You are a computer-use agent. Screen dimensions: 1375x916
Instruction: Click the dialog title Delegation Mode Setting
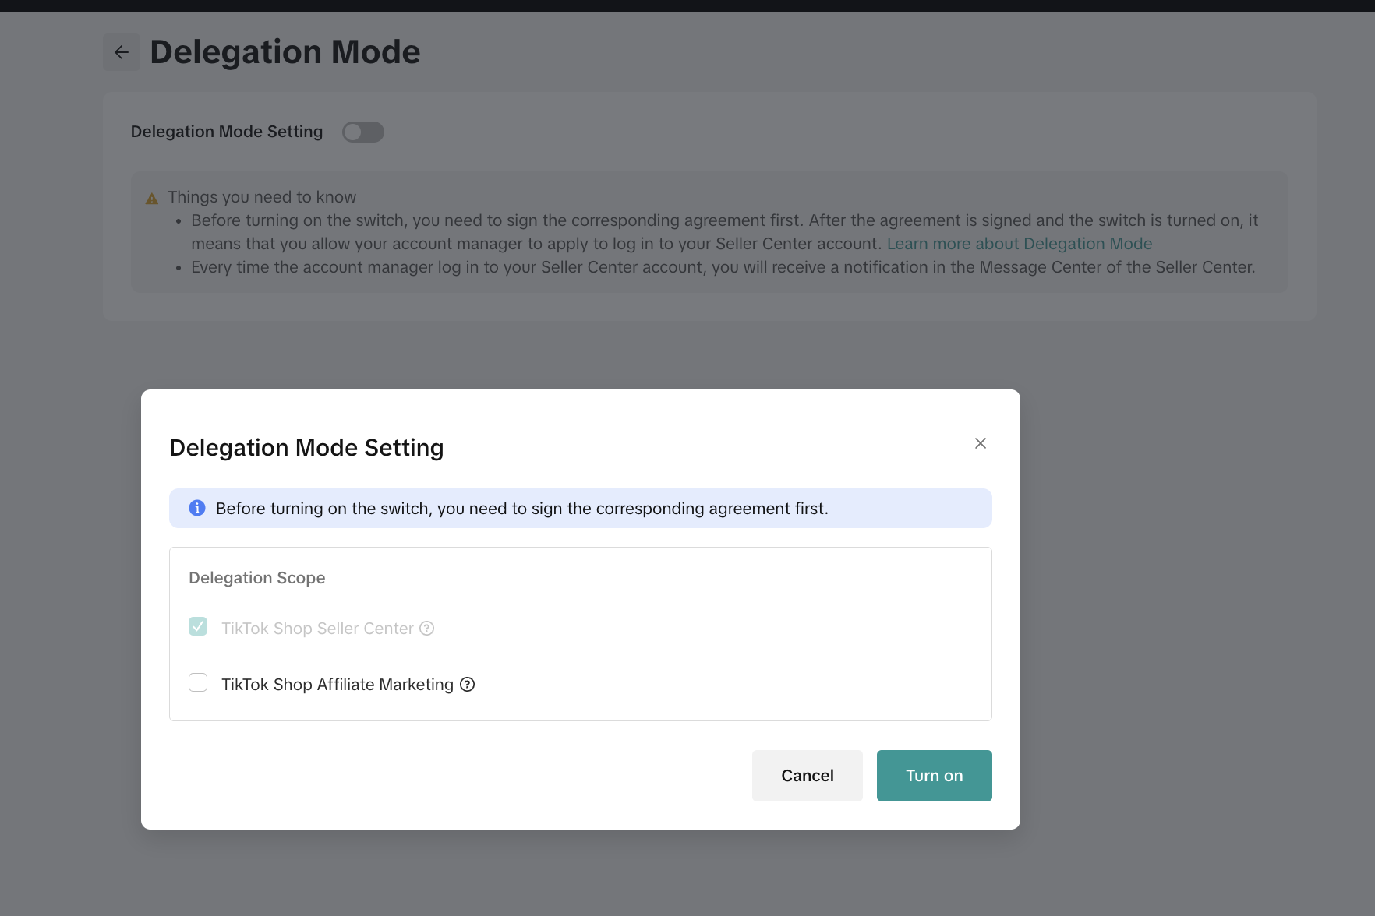306,448
